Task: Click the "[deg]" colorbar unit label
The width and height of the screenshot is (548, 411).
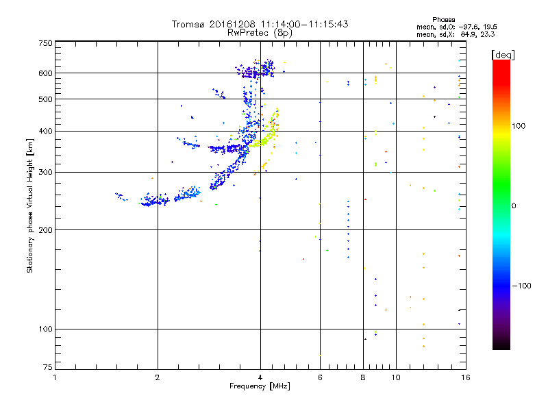Action: [x=503, y=55]
